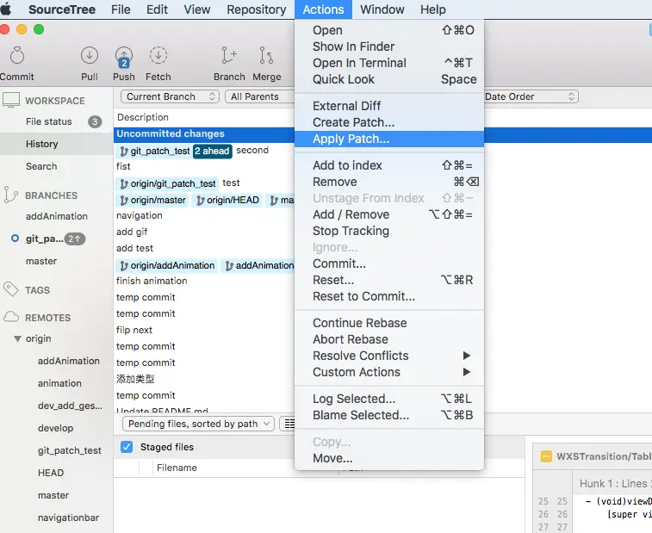Open the All Parents dropdown
The height and width of the screenshot is (533, 652).
(x=259, y=96)
